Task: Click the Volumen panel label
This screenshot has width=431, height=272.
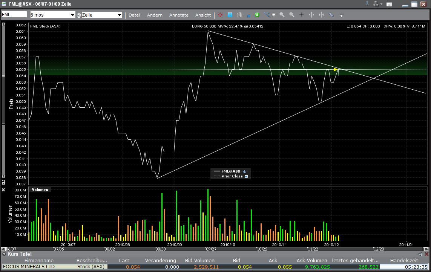Action: [x=40, y=190]
